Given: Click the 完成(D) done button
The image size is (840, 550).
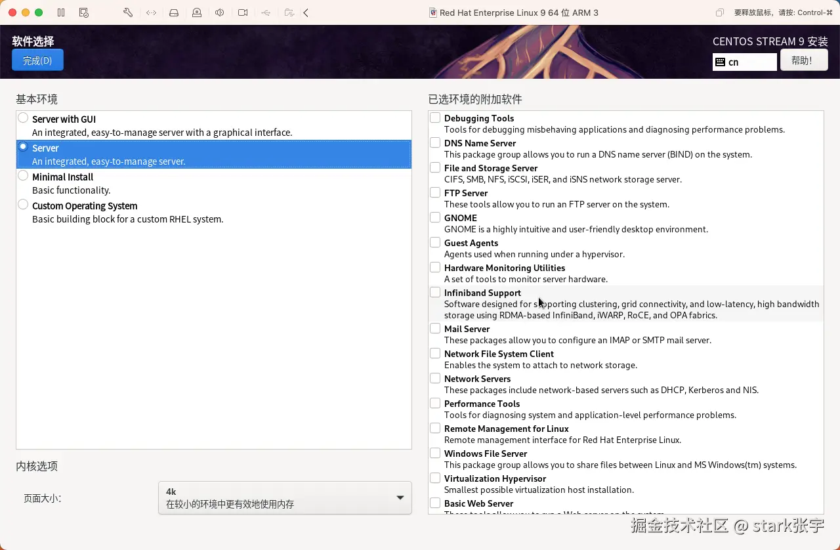Looking at the screenshot, I should click(x=37, y=60).
